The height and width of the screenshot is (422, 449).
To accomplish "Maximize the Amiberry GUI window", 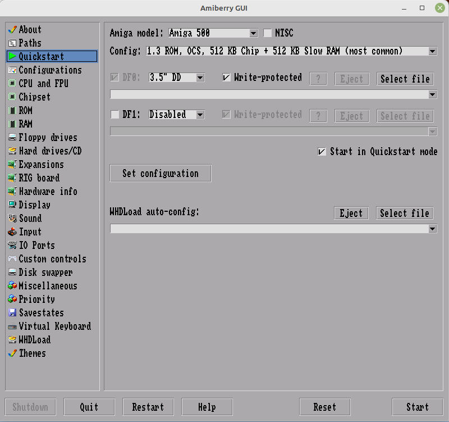I will [422, 8].
